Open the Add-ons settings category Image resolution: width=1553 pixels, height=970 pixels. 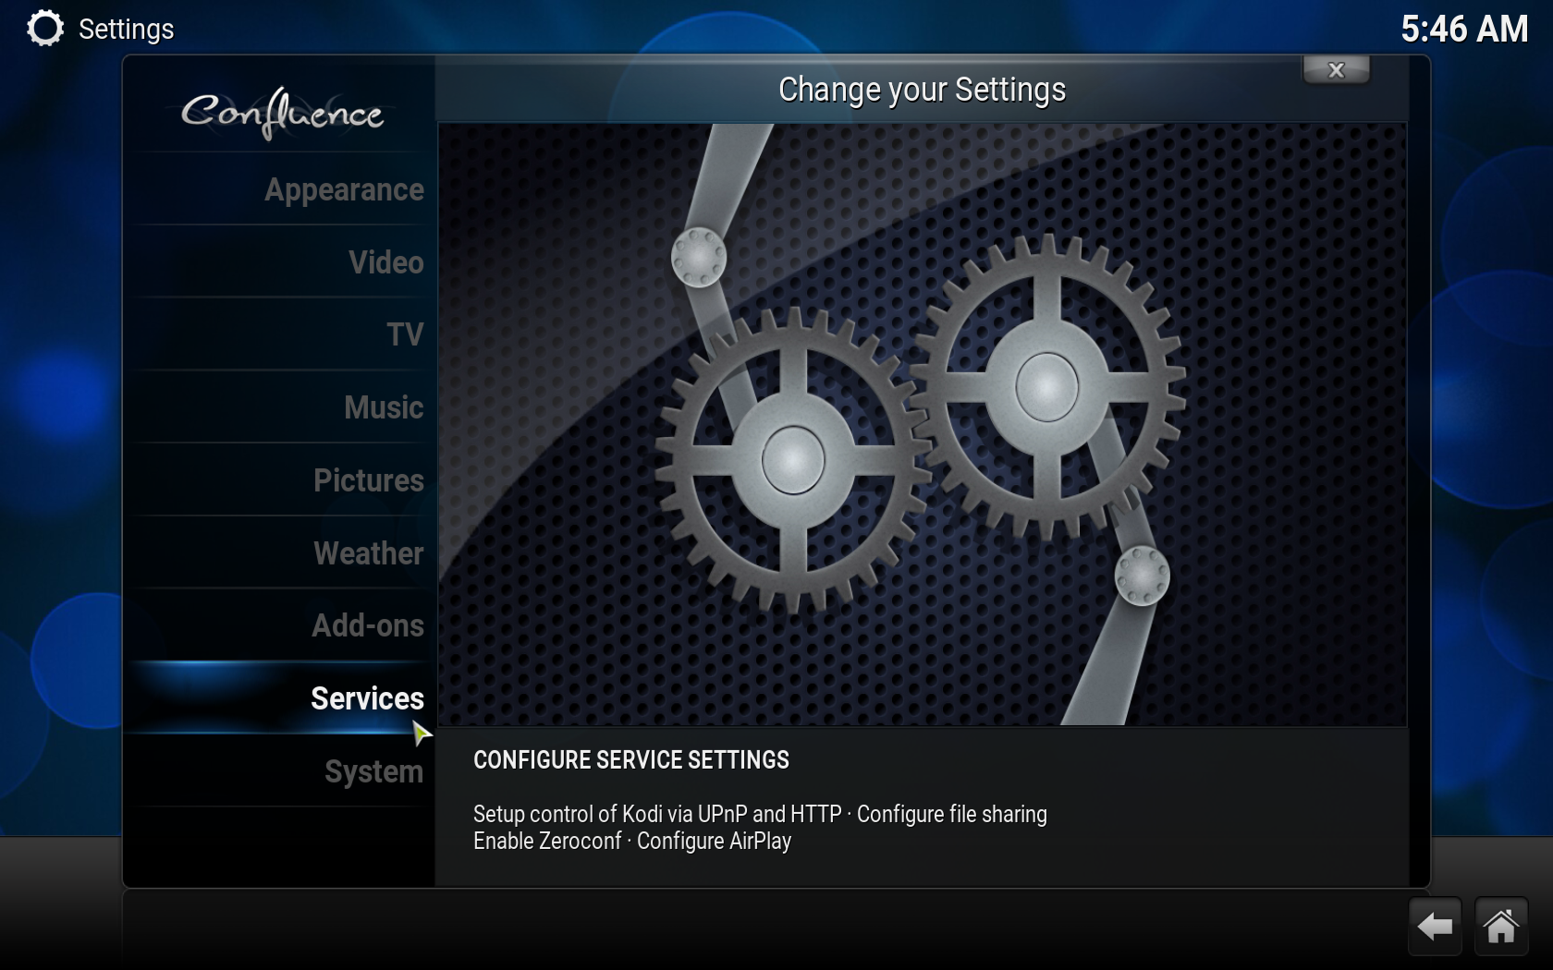[x=279, y=625]
